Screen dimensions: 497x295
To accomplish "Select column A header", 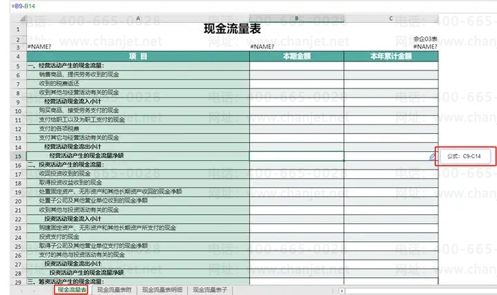I will click(138, 19).
